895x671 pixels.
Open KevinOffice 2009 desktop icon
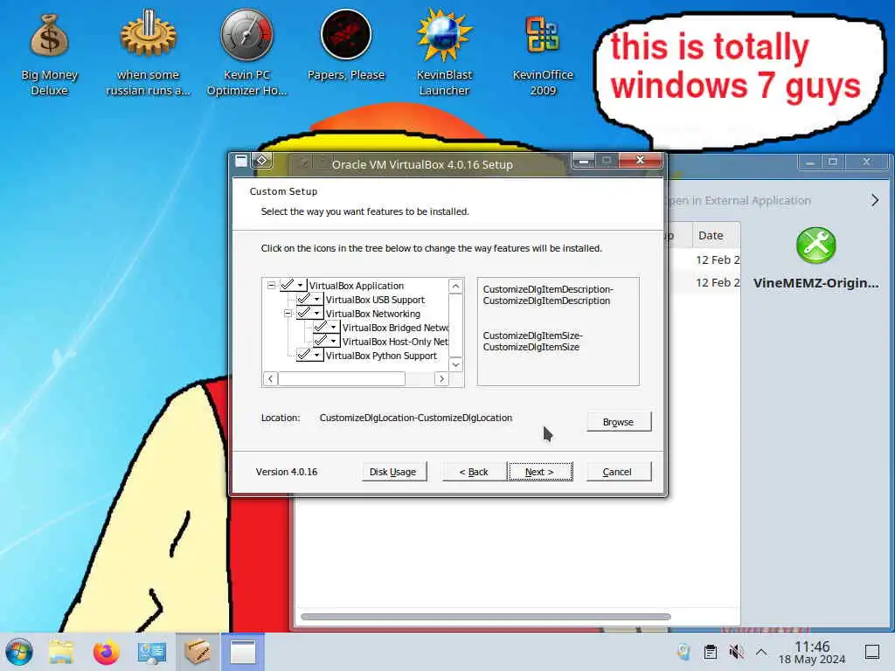point(543,54)
